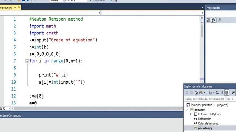Open the left navigation bar dropdown above code
The height and width of the screenshot is (132, 236).
(x=99, y=13)
